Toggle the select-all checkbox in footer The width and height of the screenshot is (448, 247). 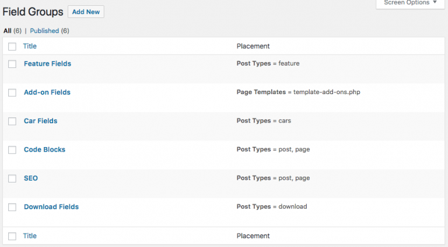pyautogui.click(x=12, y=236)
